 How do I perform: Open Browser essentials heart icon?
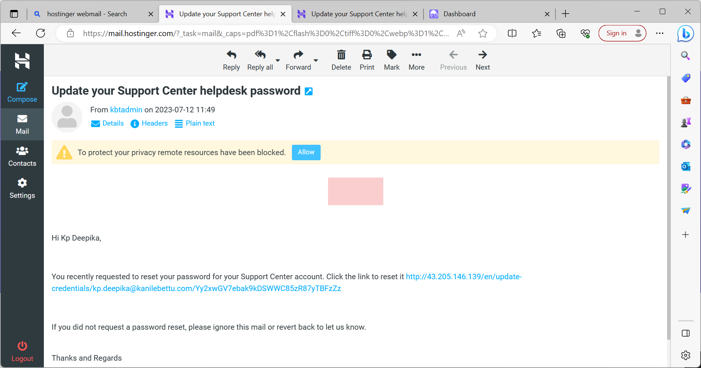point(585,34)
